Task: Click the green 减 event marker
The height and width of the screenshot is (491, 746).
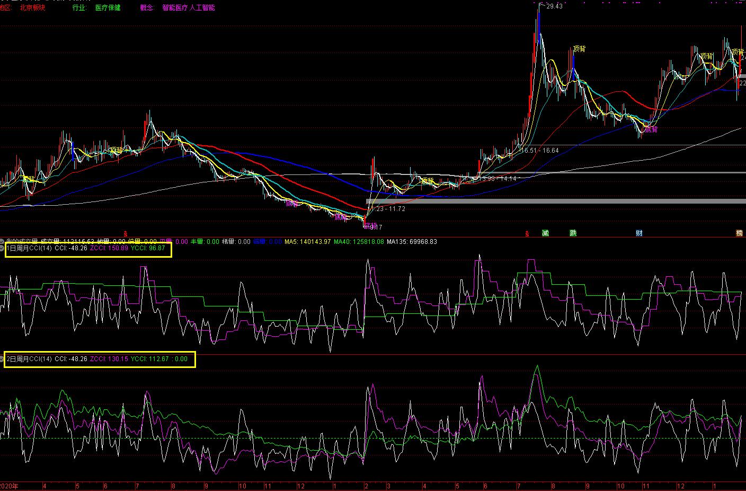Action: tap(545, 233)
